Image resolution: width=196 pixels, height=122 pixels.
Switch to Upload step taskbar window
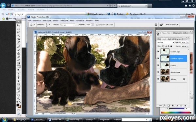pyautogui.click(x=74, y=120)
